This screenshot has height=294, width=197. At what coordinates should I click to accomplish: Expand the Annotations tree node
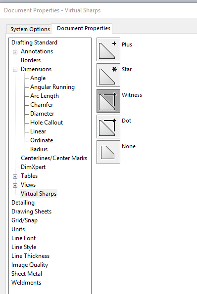coord(15,52)
